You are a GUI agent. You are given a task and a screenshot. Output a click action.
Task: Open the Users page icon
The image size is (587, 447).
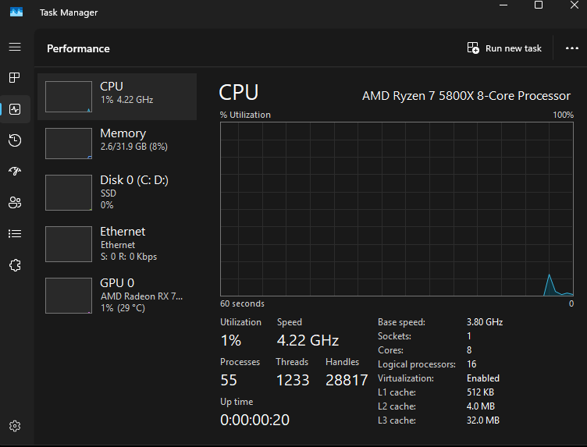pyautogui.click(x=15, y=202)
